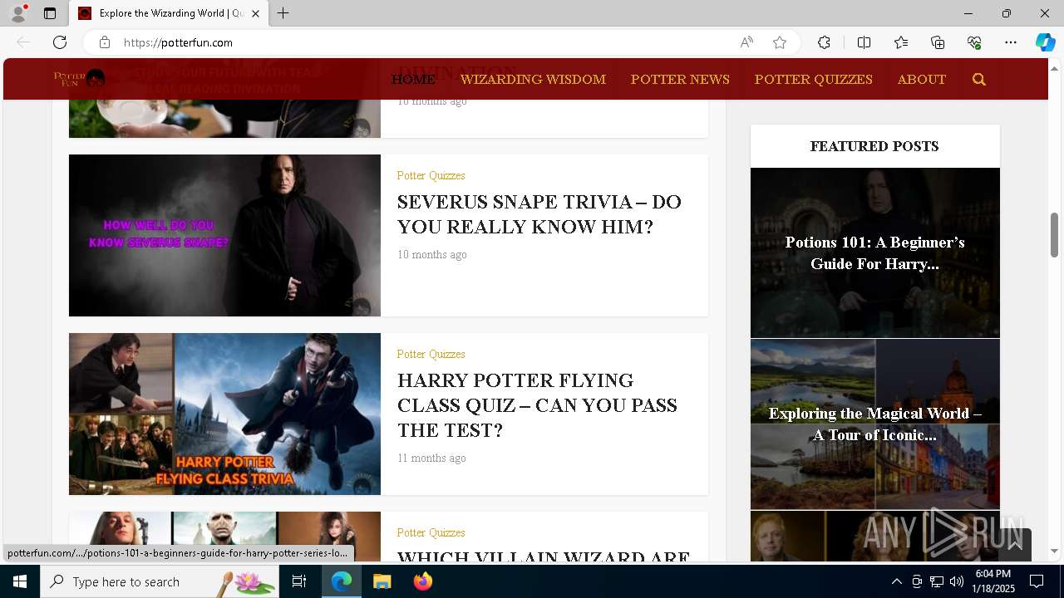This screenshot has height=598, width=1064.
Task: View site information lock icon
Action: pos(104,42)
